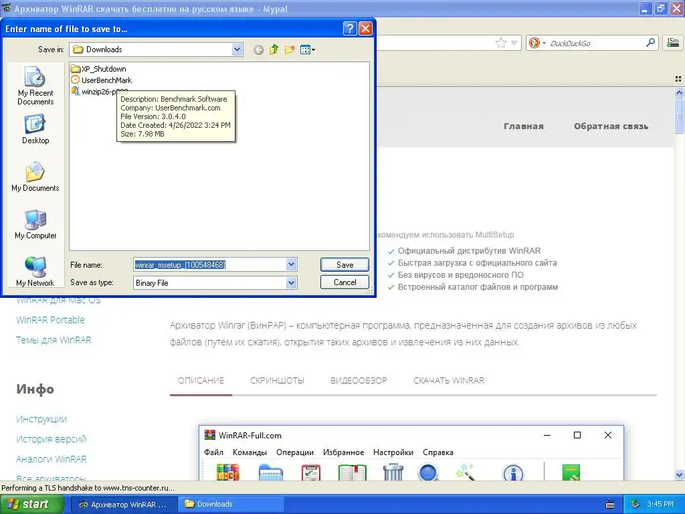Image resolution: width=685 pixels, height=514 pixels.
Task: Click the wizard wand icon in WinRAR
Action: (x=465, y=473)
